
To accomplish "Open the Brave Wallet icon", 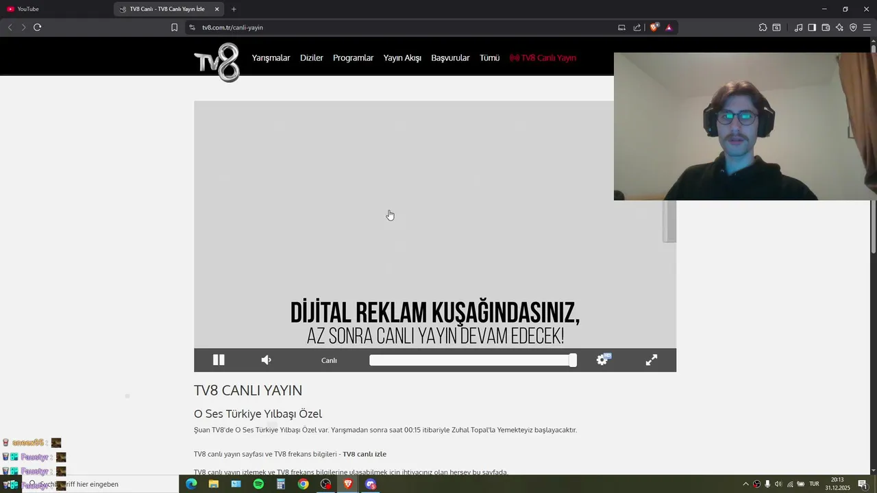I will click(826, 27).
